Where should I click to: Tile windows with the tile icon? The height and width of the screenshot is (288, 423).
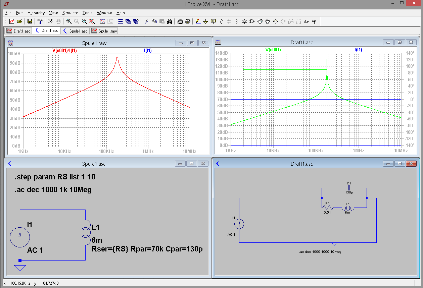tap(121, 21)
